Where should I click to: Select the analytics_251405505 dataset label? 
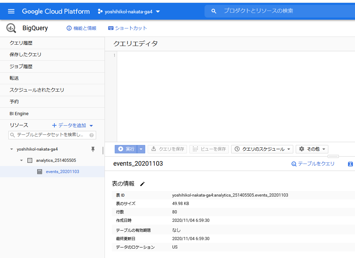coord(56,160)
